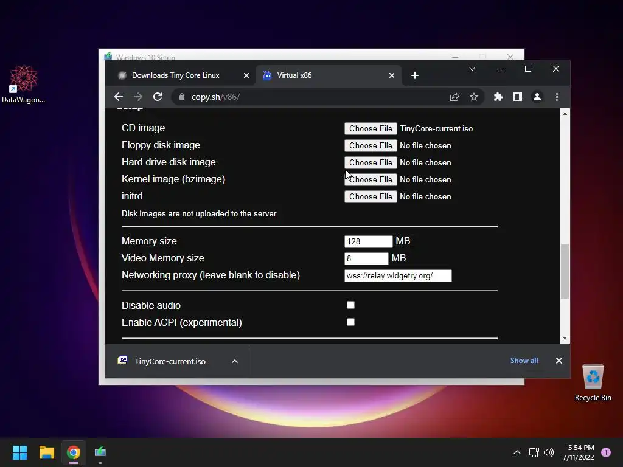Choose a file for initrd
The image size is (623, 467).
371,197
